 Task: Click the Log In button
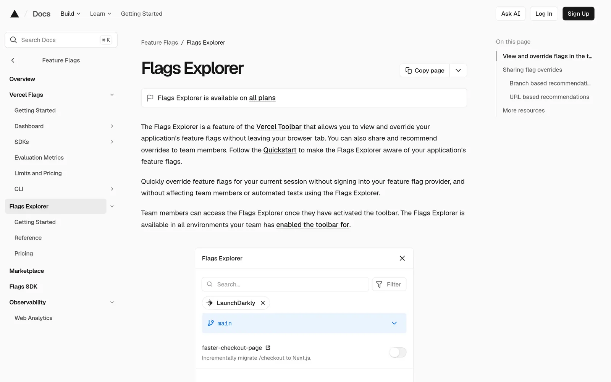coord(544,14)
